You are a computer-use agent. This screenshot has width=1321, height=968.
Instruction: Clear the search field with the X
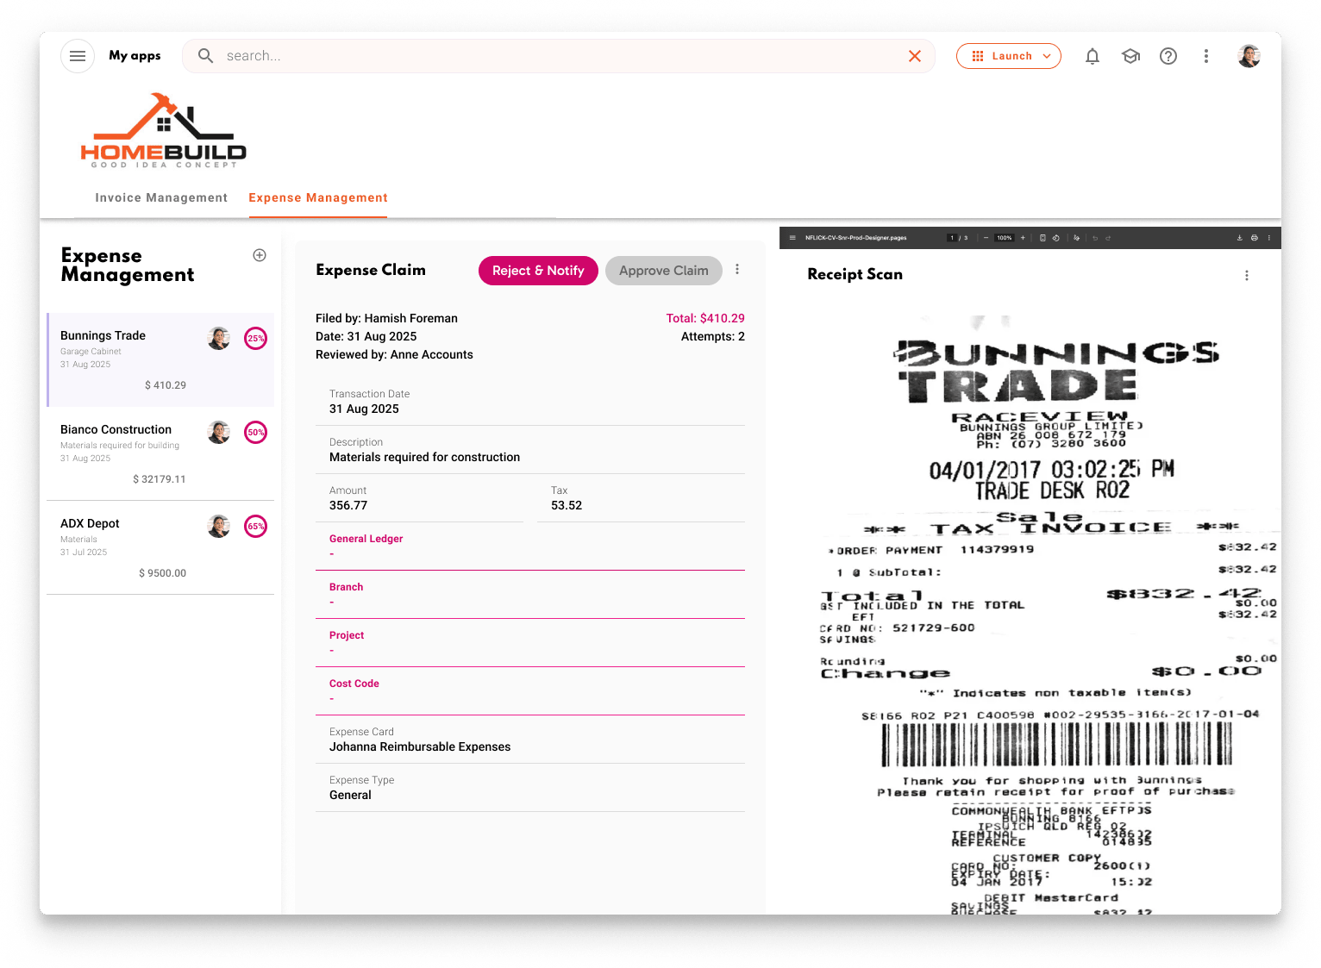[914, 55]
